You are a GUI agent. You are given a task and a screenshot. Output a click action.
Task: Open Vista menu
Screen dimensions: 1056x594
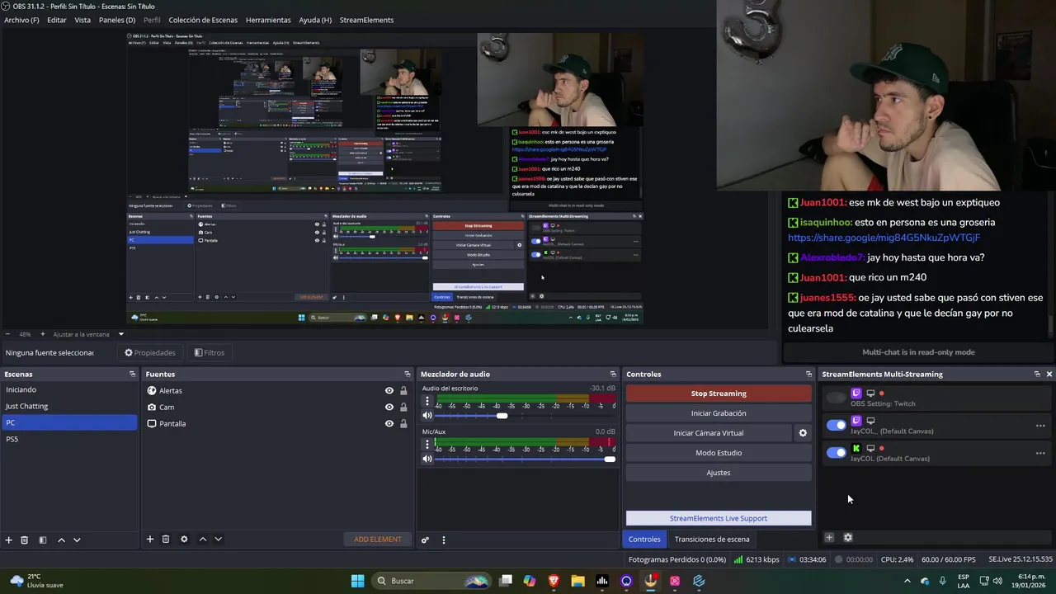tap(82, 20)
